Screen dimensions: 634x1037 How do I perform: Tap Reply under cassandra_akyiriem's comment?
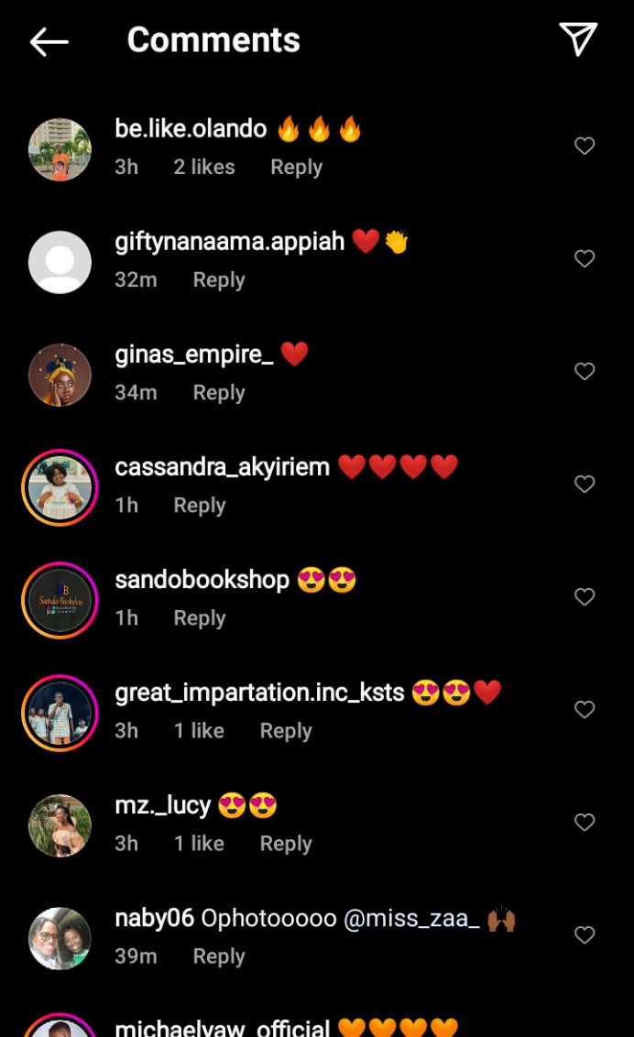200,506
